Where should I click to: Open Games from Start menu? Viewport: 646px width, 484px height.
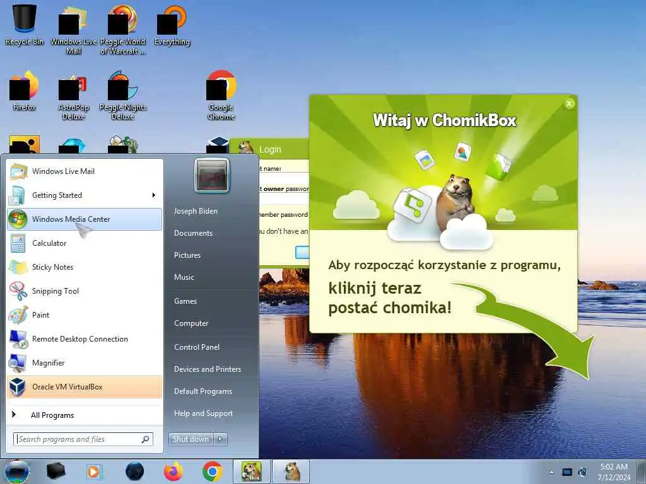coord(185,301)
